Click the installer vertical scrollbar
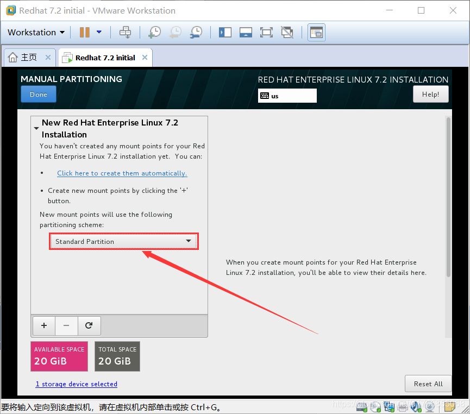The image size is (470, 414). pos(448,197)
